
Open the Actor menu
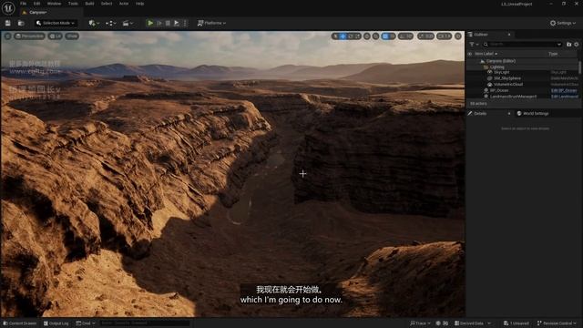pos(124,4)
